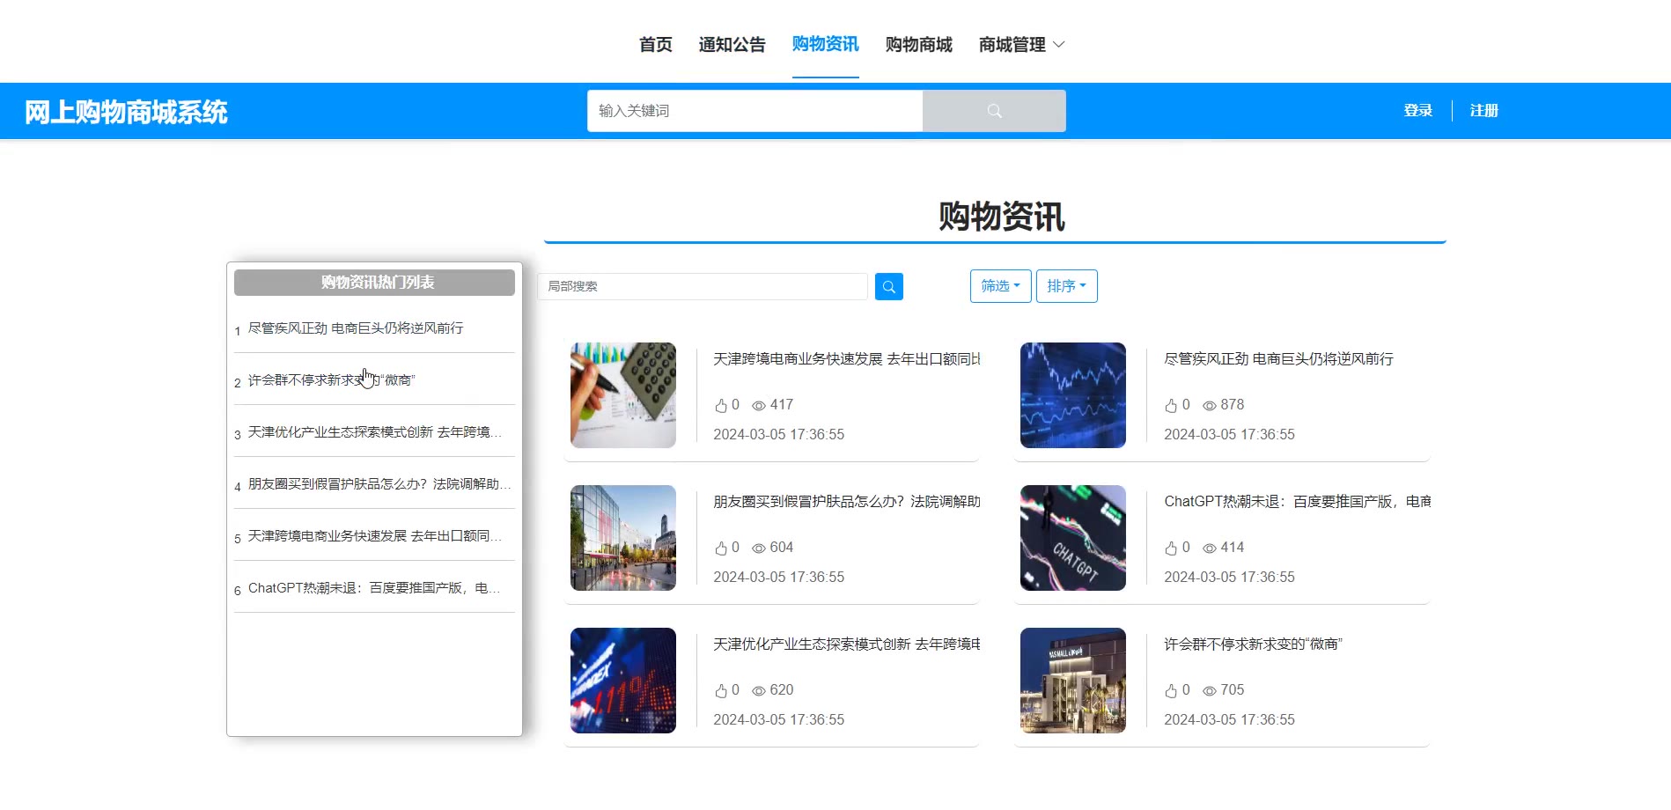This screenshot has width=1671, height=810.
Task: Open card title 许会群不停求新求变的"微商"
Action: (1254, 644)
